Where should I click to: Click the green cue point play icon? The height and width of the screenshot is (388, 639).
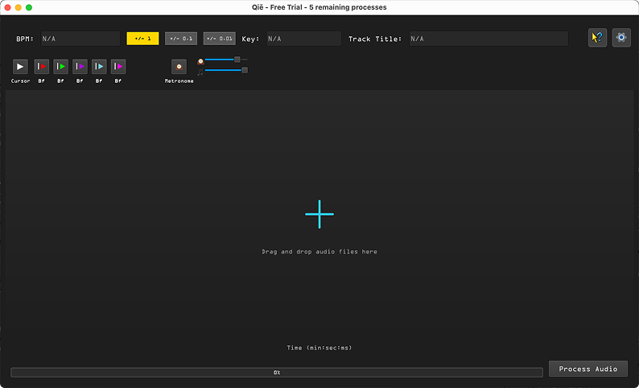(x=61, y=67)
